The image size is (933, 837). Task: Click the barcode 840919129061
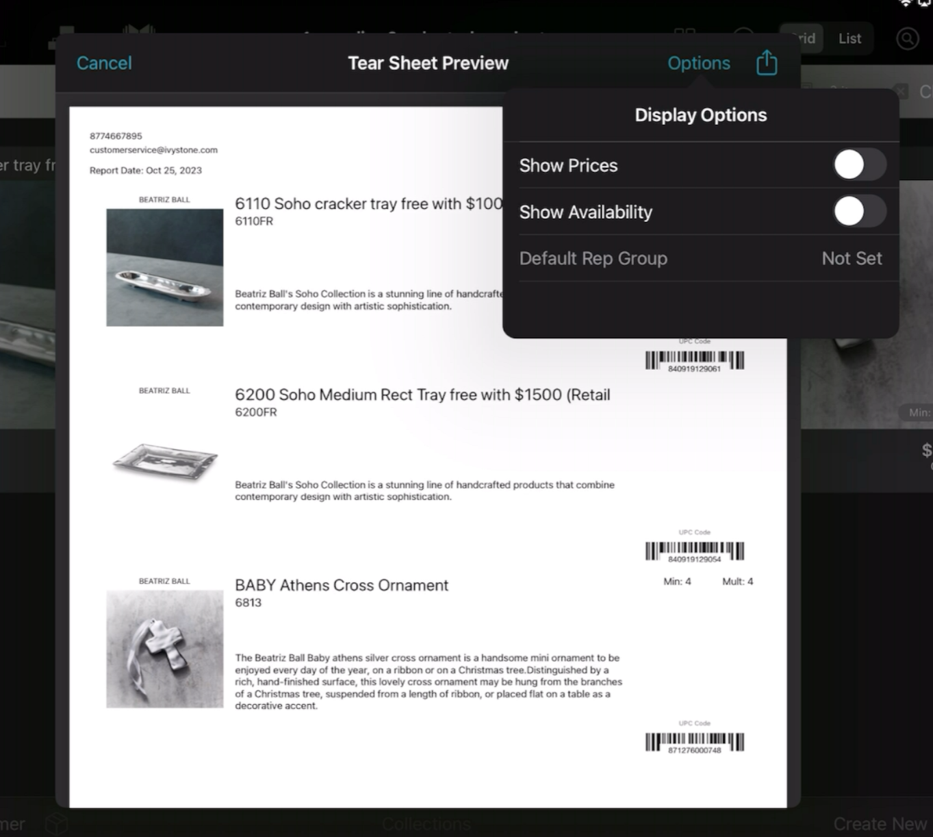pos(694,360)
